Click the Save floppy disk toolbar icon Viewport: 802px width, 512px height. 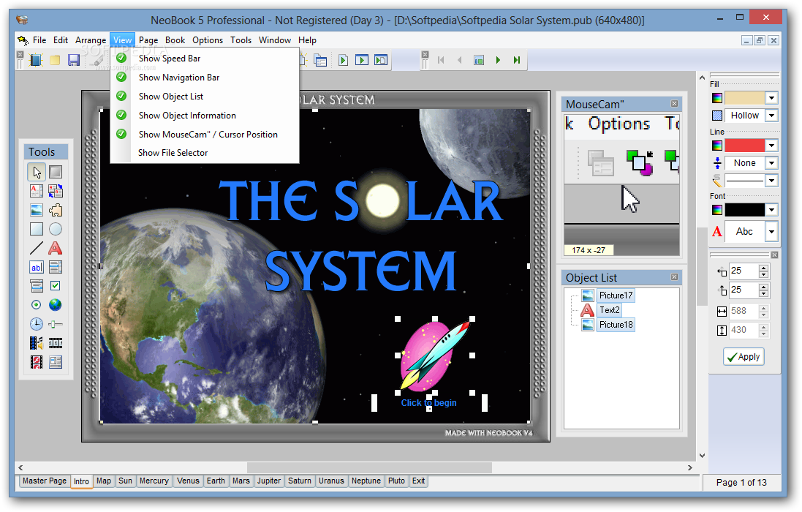click(x=74, y=61)
